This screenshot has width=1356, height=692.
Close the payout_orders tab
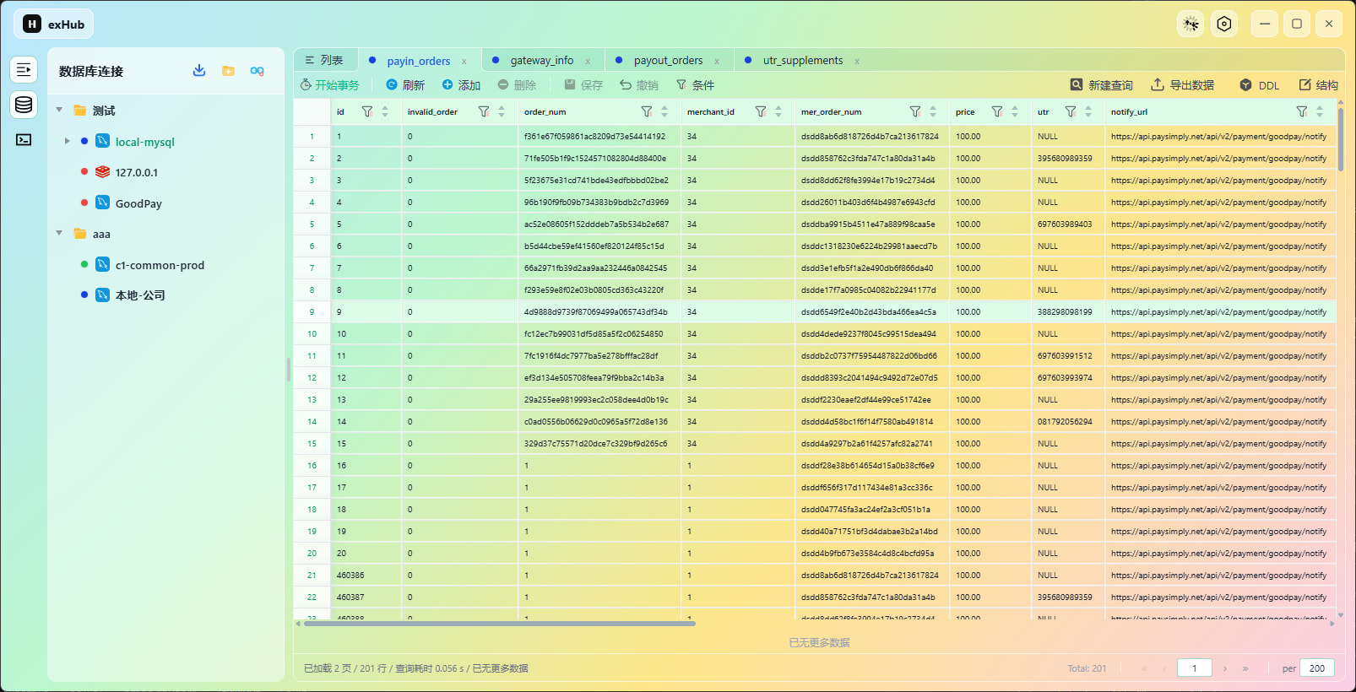717,62
